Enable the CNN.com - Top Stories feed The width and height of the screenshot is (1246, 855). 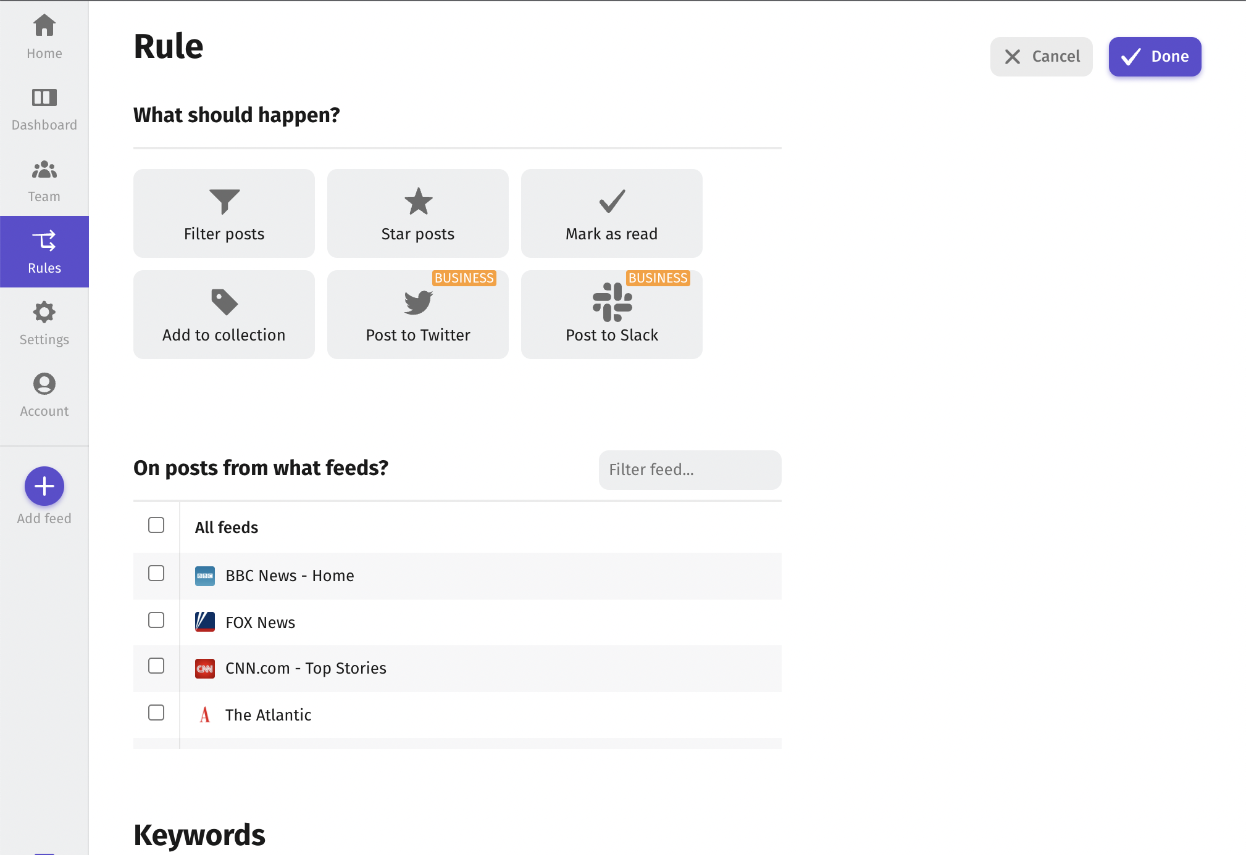tap(156, 666)
